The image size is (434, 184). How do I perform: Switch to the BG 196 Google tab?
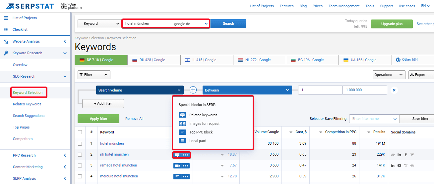312,60
